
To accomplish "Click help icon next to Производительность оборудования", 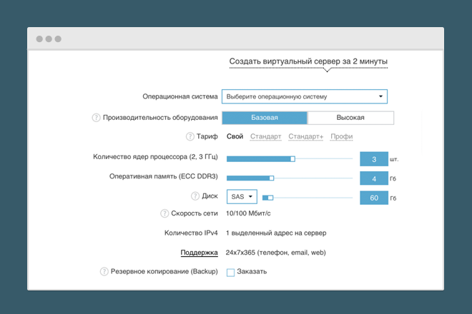I will (96, 118).
